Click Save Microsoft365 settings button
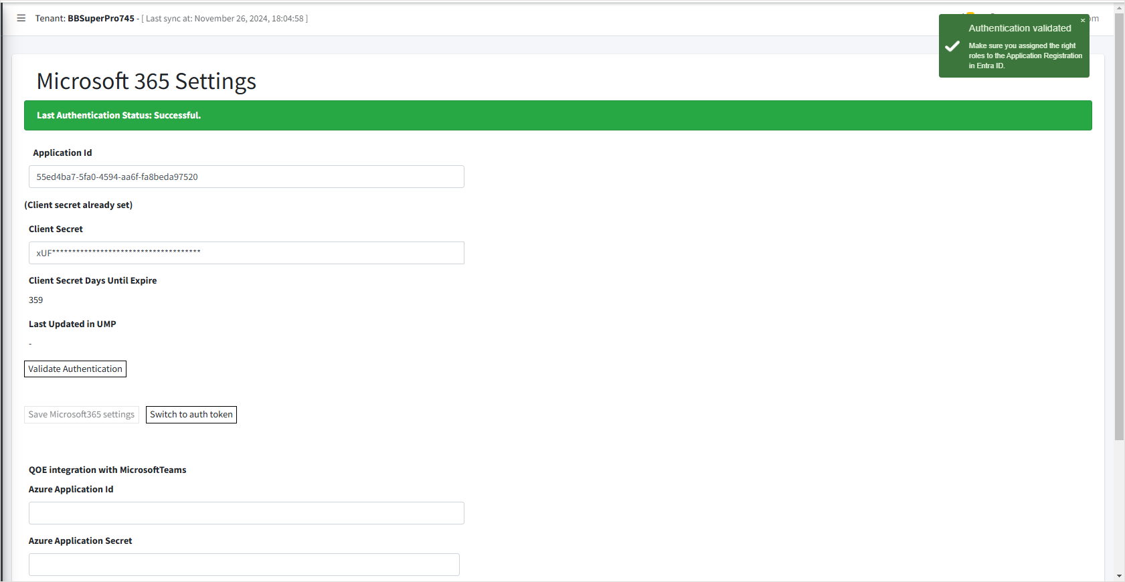Viewport: 1125px width, 582px height. pyautogui.click(x=82, y=415)
